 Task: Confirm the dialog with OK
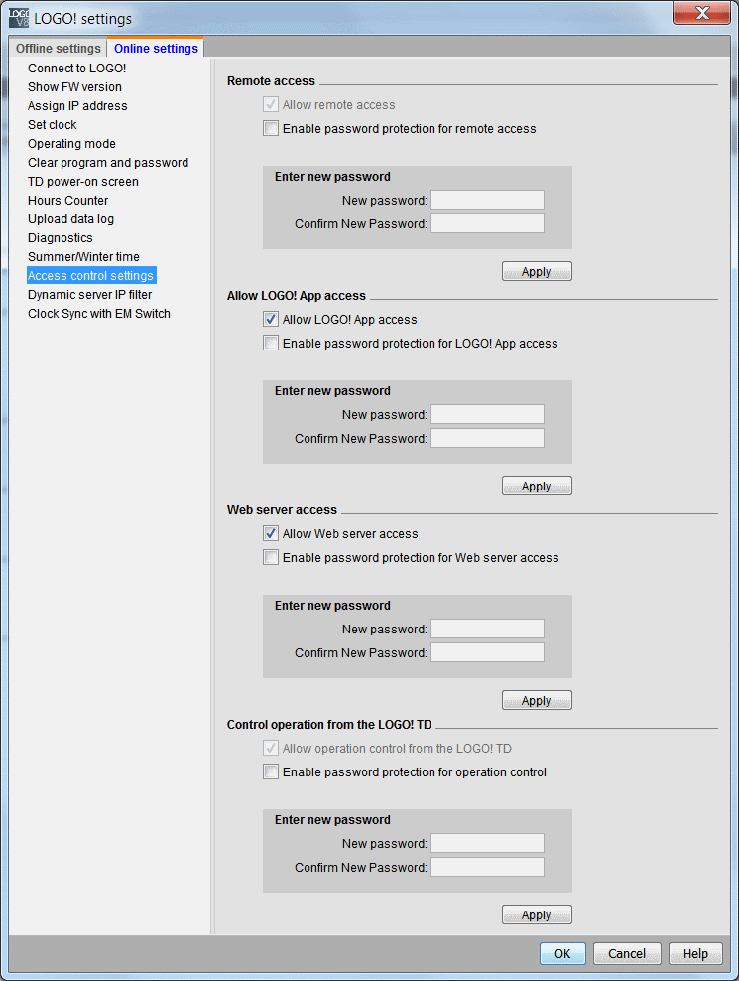click(562, 953)
